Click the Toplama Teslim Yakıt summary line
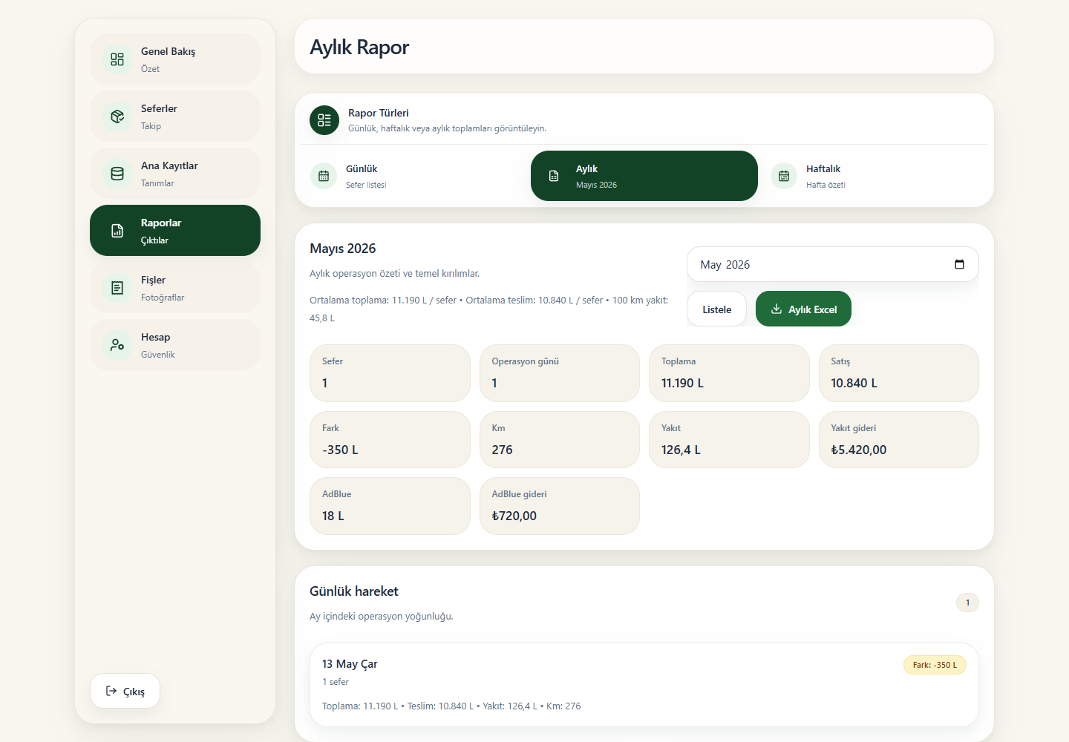The width and height of the screenshot is (1069, 742). click(451, 706)
